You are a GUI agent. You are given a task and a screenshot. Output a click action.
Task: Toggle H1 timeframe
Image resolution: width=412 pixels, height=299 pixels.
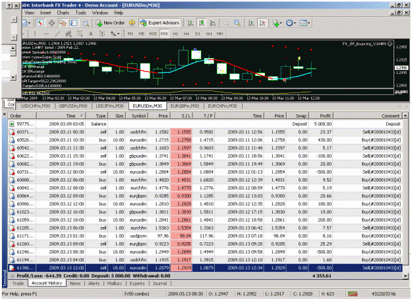(x=175, y=34)
